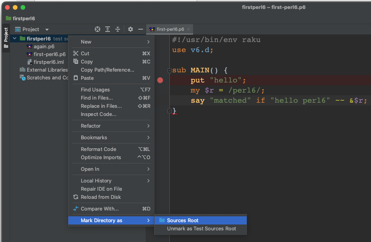Click the locate/select opened file crosshair icon
The image size is (371, 242).
click(x=98, y=29)
